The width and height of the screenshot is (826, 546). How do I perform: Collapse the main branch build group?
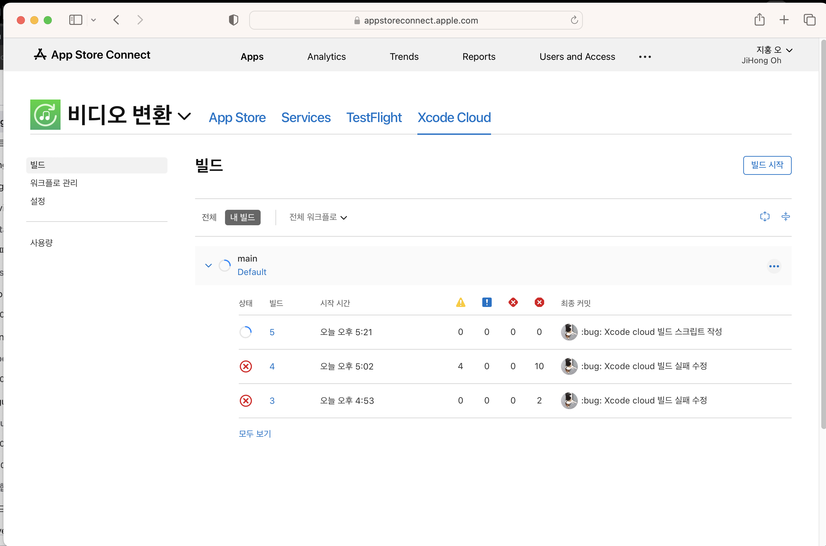(209, 266)
